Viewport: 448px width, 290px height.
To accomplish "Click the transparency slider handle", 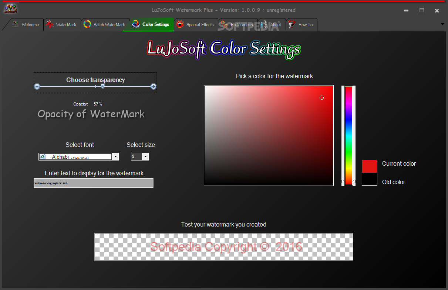I will coord(103,86).
